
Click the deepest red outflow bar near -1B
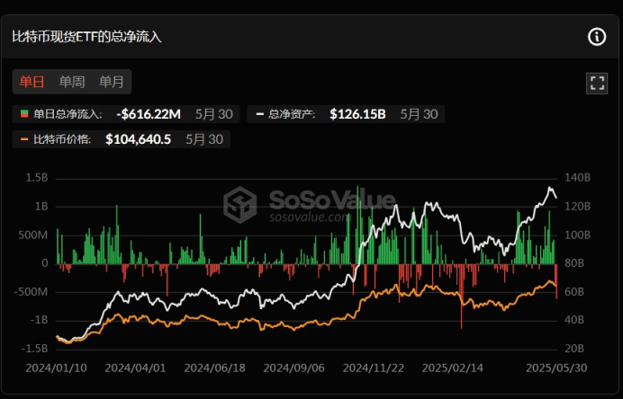point(461,297)
